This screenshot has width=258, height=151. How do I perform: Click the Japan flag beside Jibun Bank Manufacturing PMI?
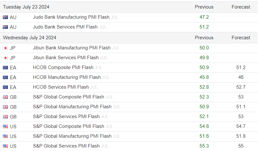pos(5,48)
